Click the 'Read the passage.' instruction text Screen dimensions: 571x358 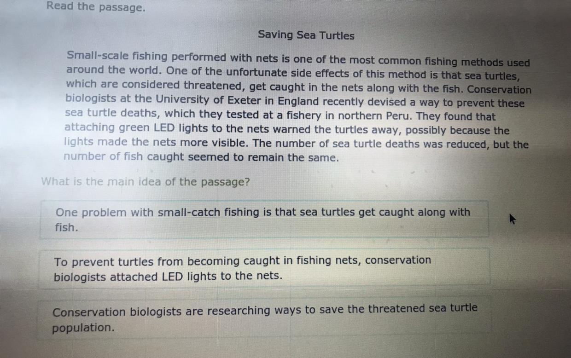96,7
